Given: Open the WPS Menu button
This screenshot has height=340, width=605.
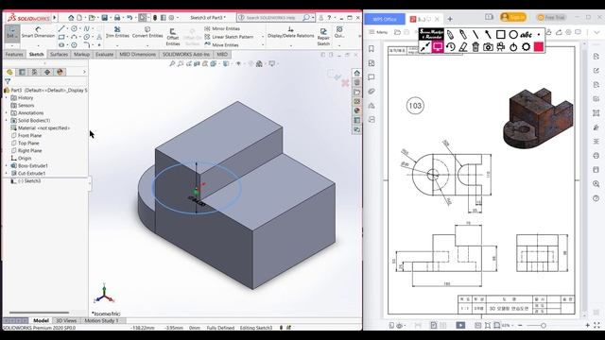Looking at the screenshot, I should 378,32.
